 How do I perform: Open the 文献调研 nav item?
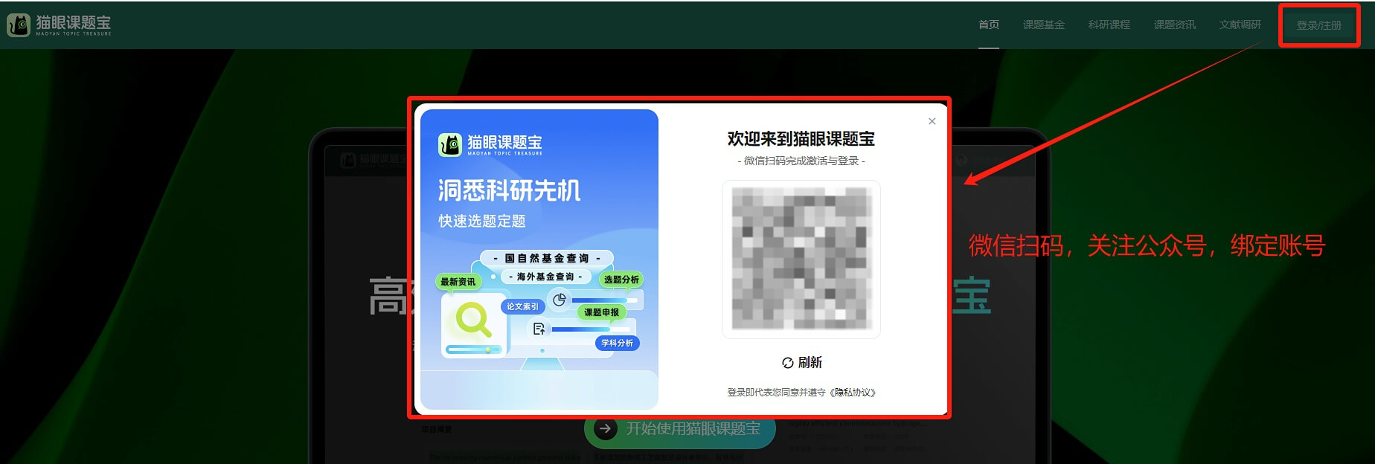[1240, 25]
